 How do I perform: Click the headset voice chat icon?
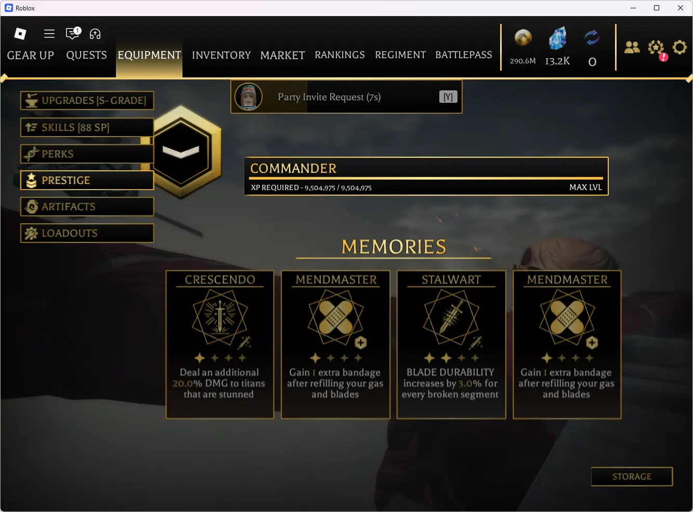(95, 34)
